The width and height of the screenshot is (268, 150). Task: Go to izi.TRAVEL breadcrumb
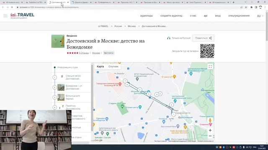click(x=103, y=26)
